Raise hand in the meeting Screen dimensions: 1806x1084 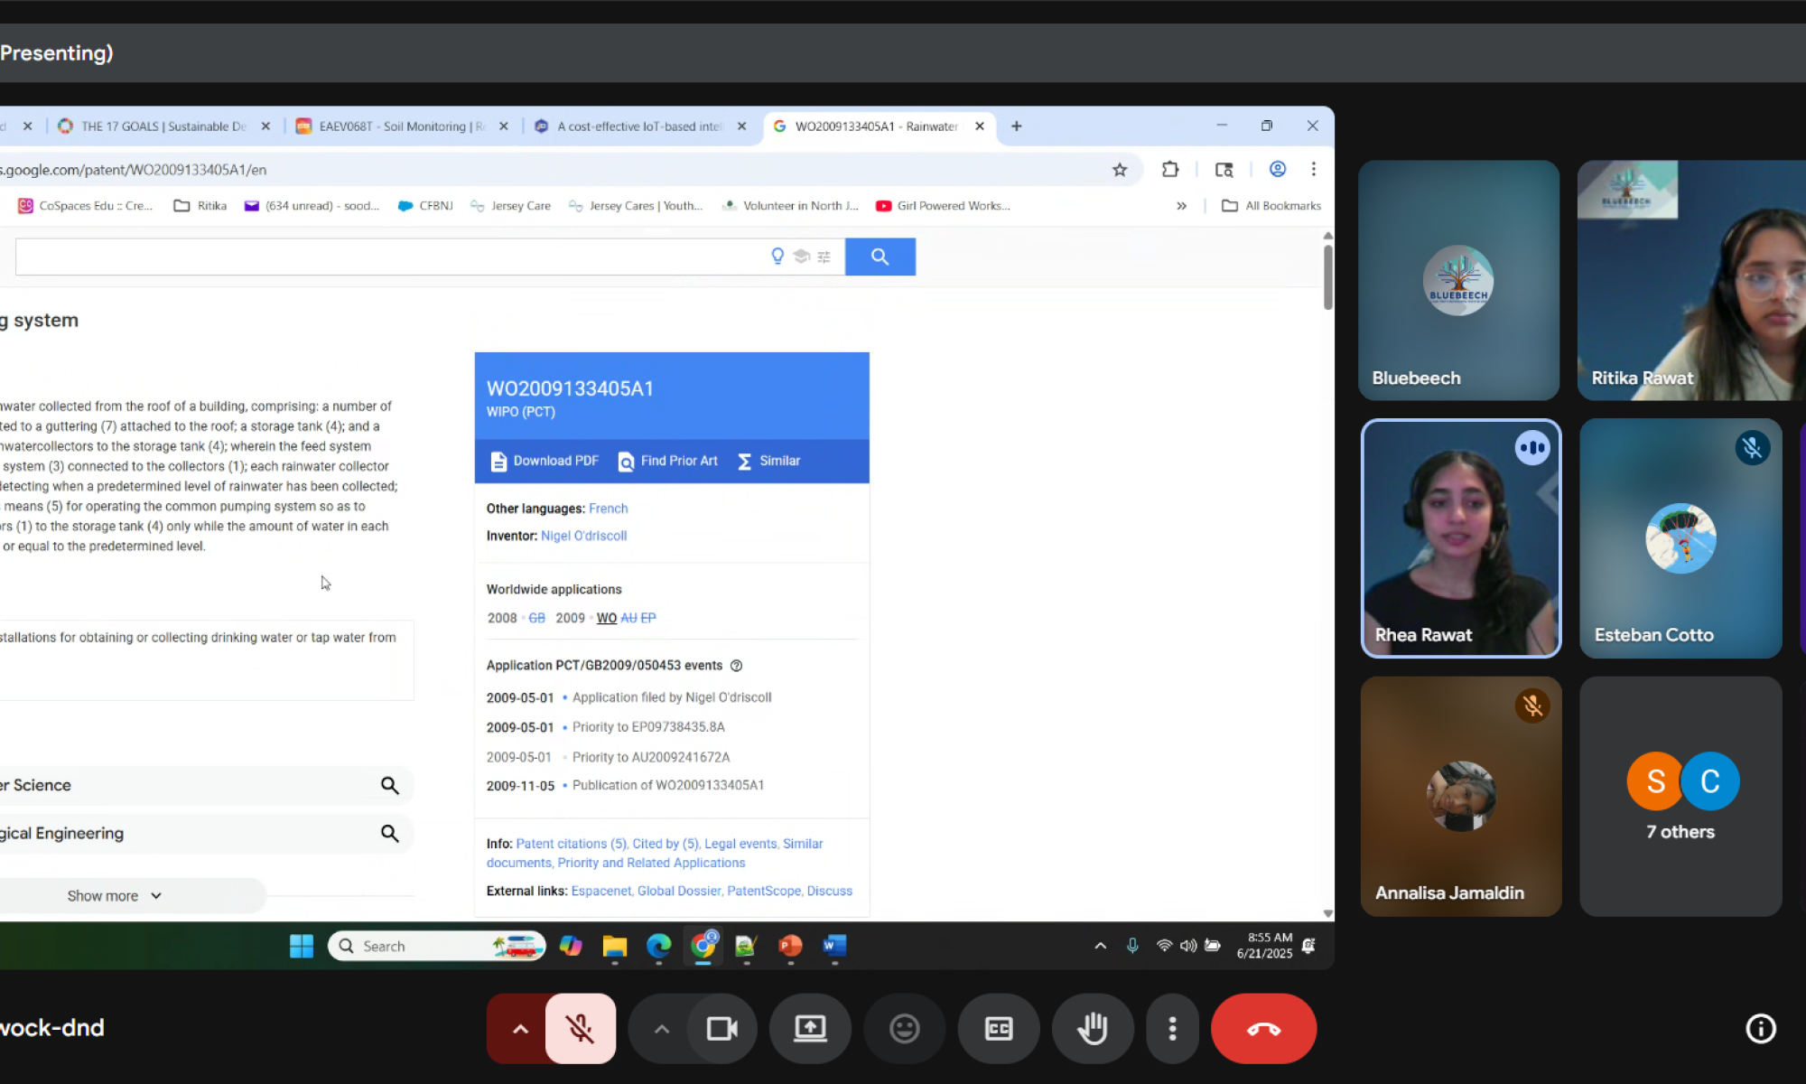point(1093,1028)
